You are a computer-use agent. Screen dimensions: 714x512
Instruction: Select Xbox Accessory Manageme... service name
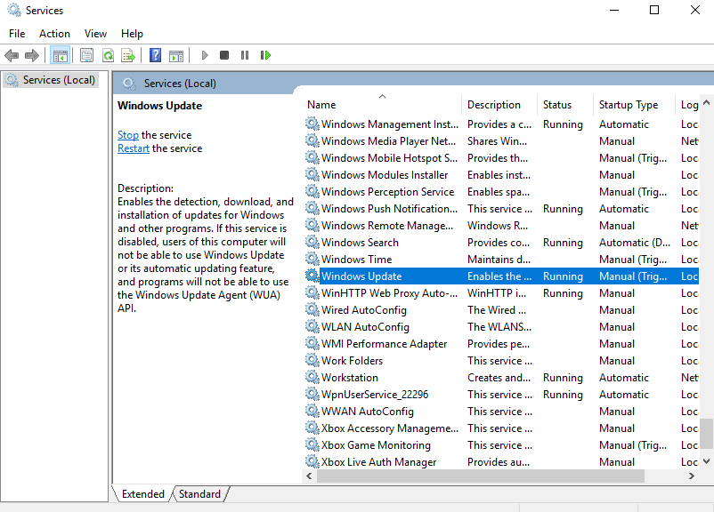coord(390,428)
